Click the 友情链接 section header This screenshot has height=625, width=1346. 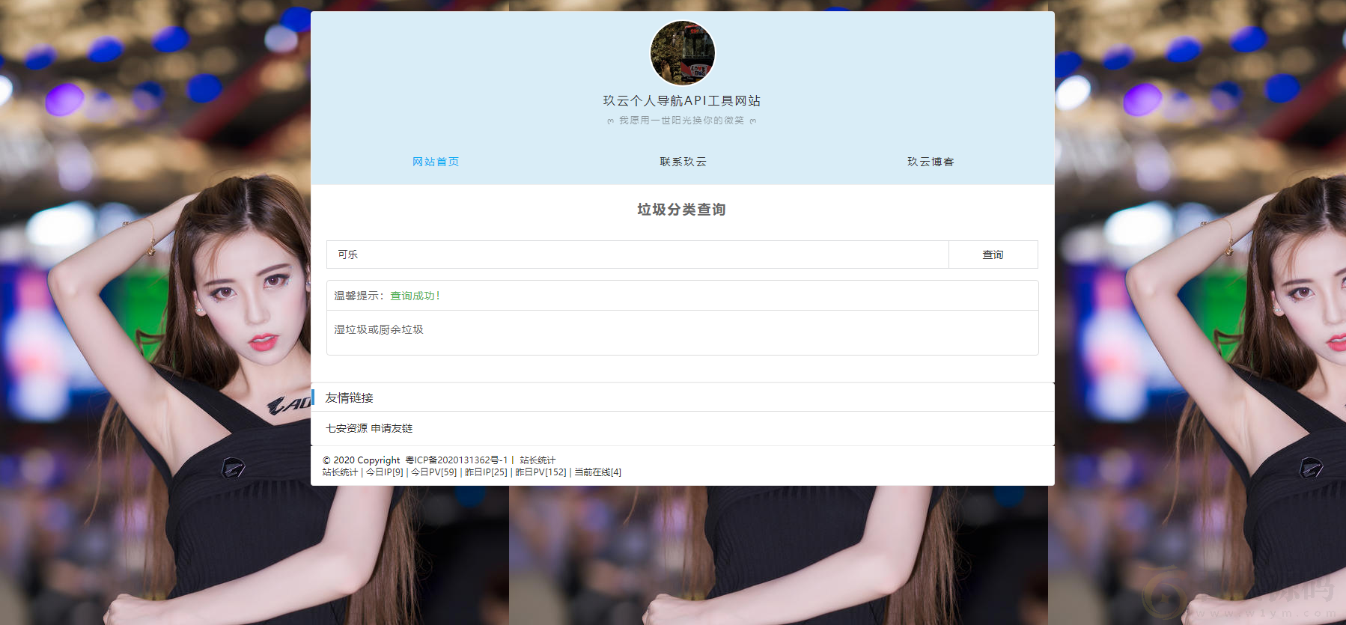[x=349, y=397]
